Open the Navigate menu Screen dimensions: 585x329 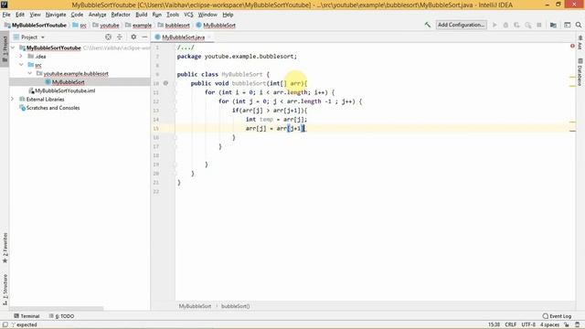click(56, 15)
